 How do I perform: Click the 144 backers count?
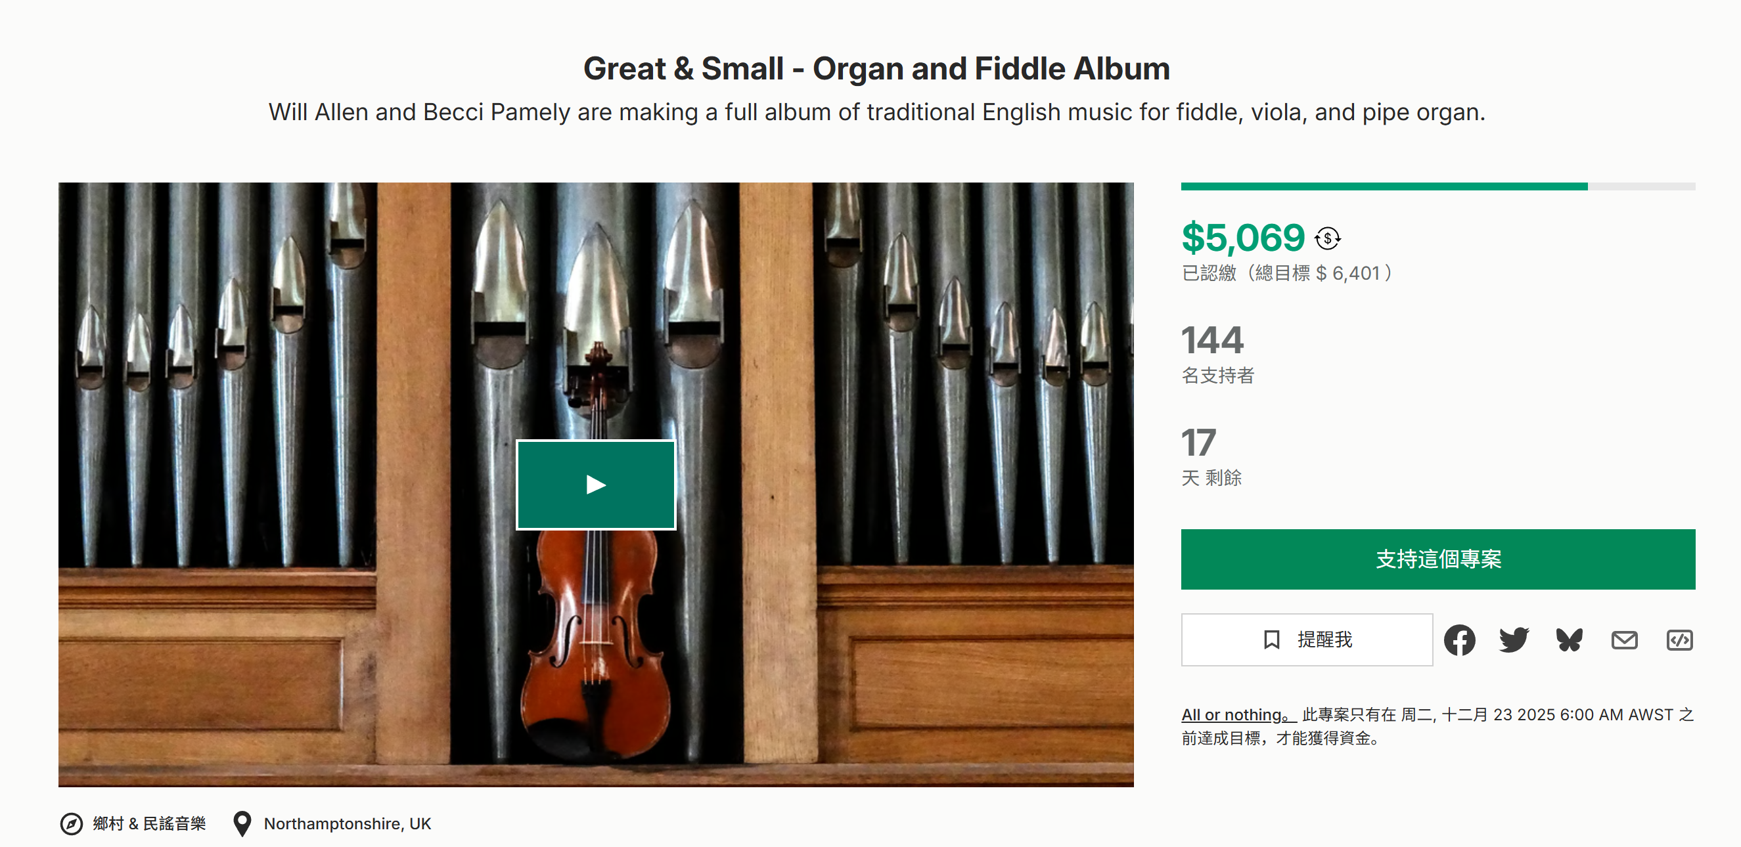[1212, 340]
